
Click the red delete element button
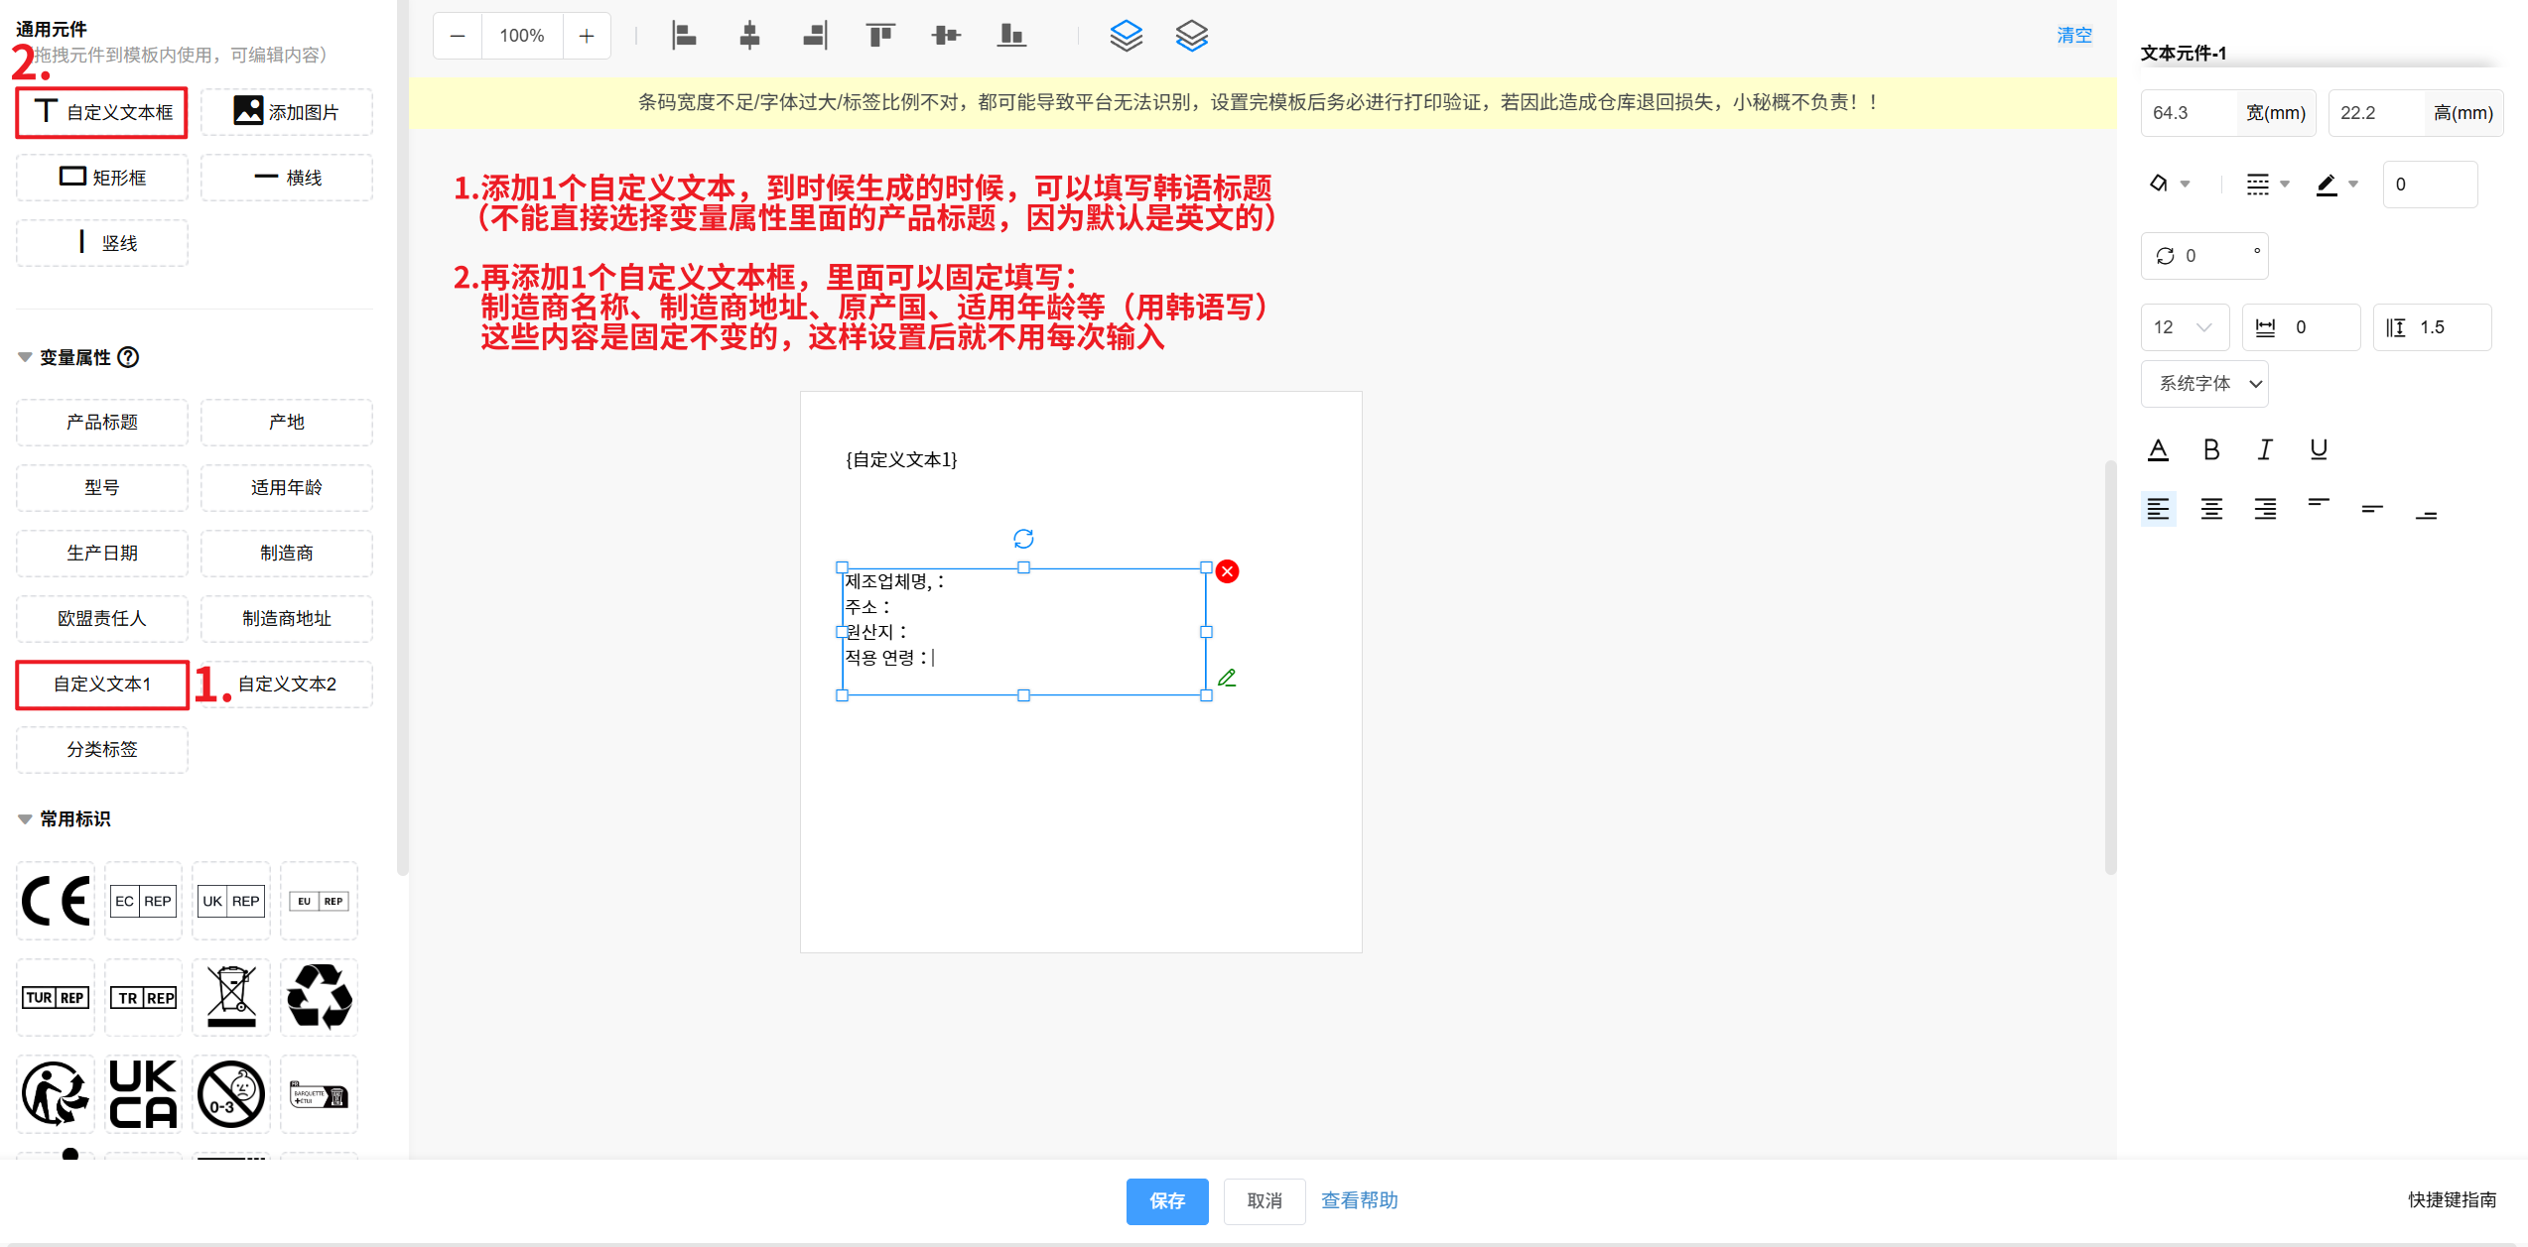[x=1228, y=571]
